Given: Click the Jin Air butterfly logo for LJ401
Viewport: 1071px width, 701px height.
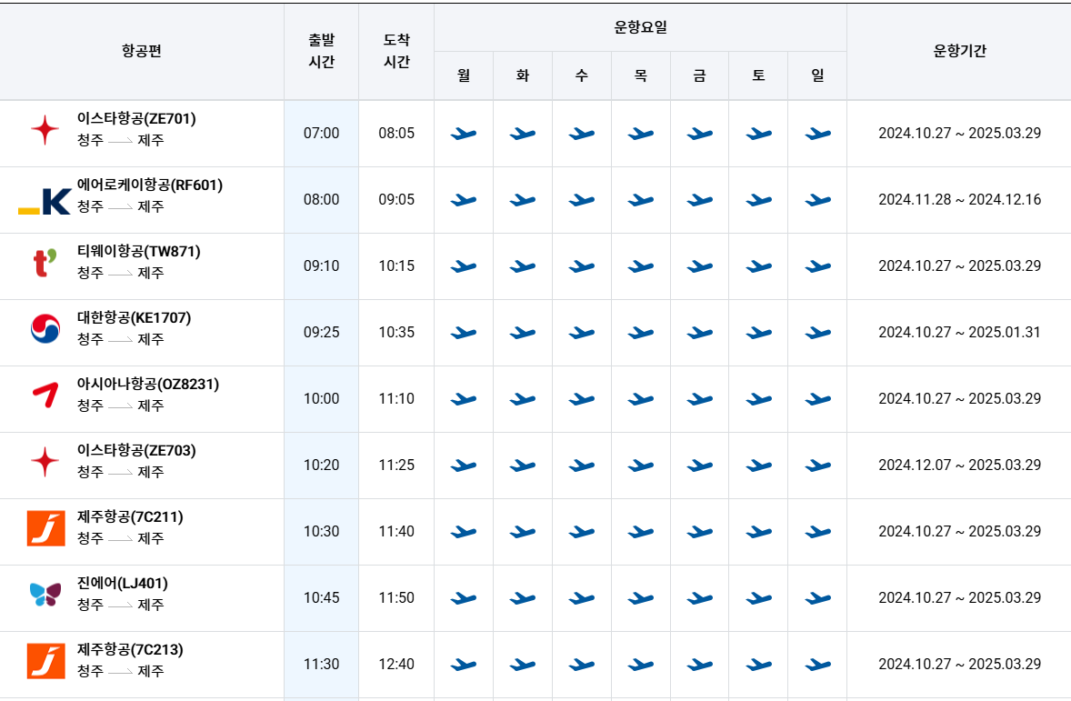Looking at the screenshot, I should (x=45, y=594).
